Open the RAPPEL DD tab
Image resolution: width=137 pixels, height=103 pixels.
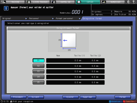click(x=63, y=2)
